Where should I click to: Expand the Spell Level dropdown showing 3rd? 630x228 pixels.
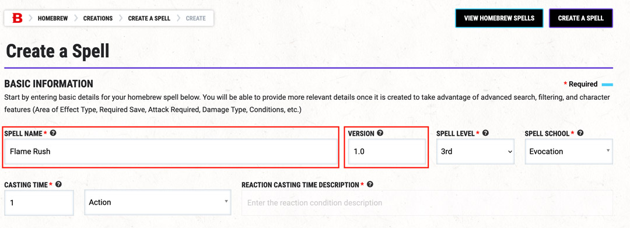[x=475, y=152]
